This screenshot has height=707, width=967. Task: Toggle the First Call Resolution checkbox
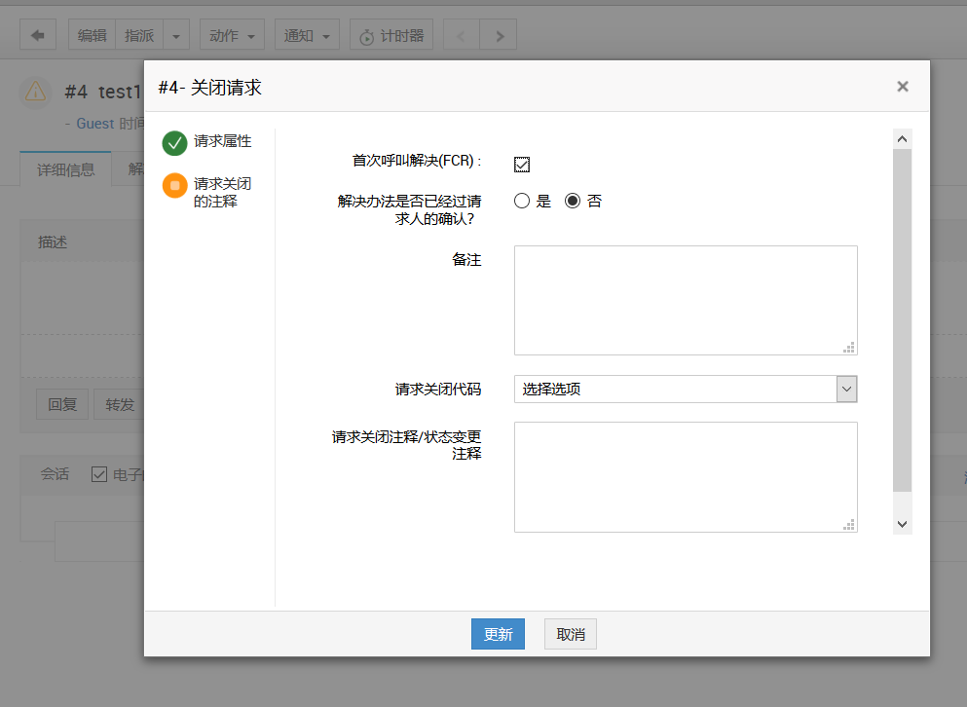(522, 164)
